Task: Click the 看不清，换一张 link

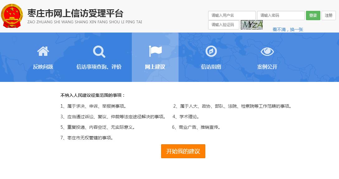Action: click(288, 29)
